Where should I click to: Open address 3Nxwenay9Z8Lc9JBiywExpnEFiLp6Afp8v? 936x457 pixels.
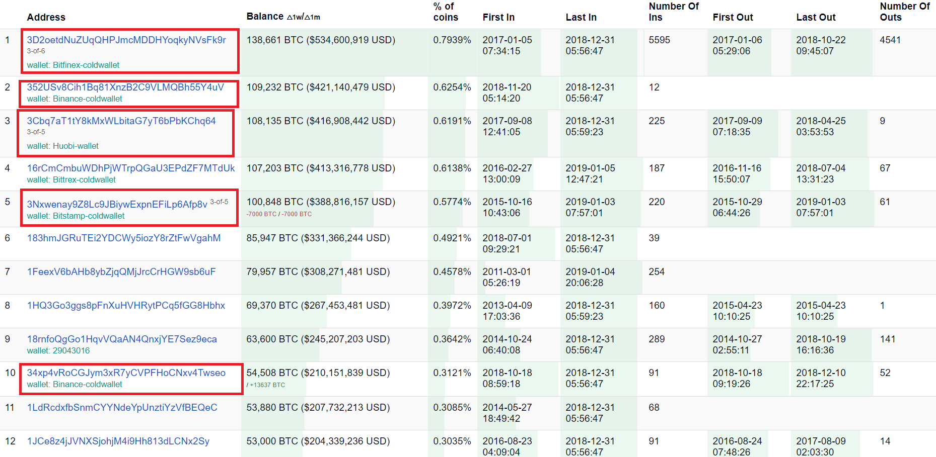click(x=117, y=204)
